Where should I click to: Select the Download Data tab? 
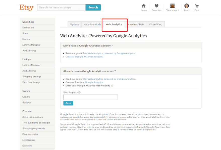136,24
